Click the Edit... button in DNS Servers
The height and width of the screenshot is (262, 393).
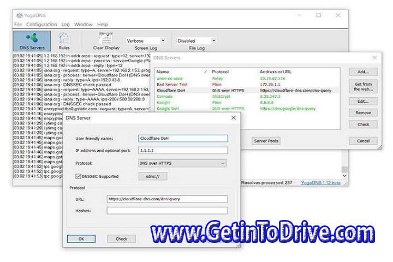pyautogui.click(x=363, y=102)
